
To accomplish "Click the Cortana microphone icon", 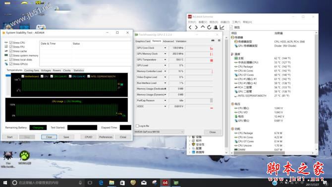I will tap(80, 183).
